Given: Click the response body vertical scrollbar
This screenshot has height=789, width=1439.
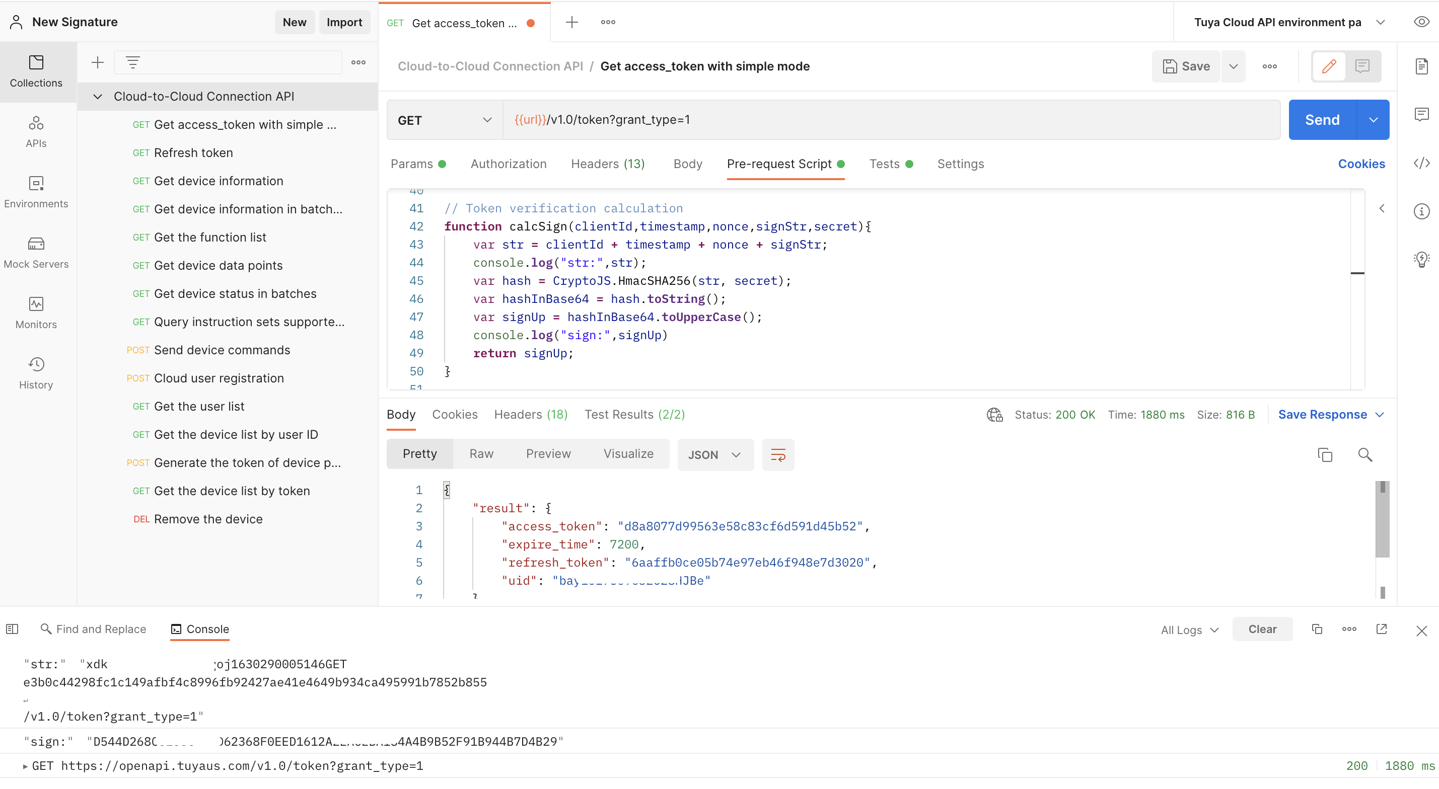Looking at the screenshot, I should coord(1382,519).
